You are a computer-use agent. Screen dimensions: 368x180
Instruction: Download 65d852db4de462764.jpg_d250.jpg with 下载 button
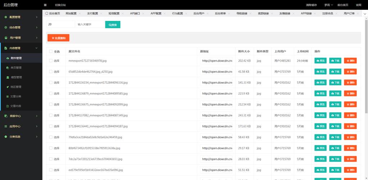[x=335, y=72]
